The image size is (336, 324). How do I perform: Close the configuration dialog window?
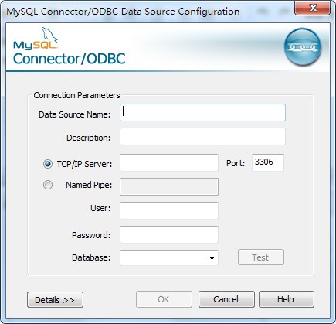[x=313, y=8]
